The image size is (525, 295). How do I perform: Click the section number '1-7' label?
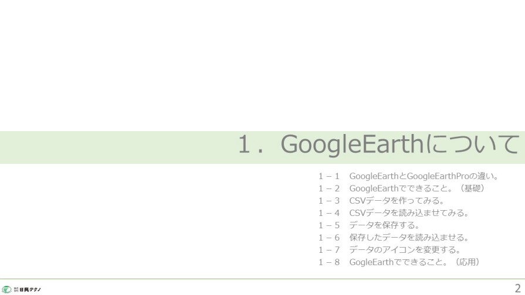point(329,249)
